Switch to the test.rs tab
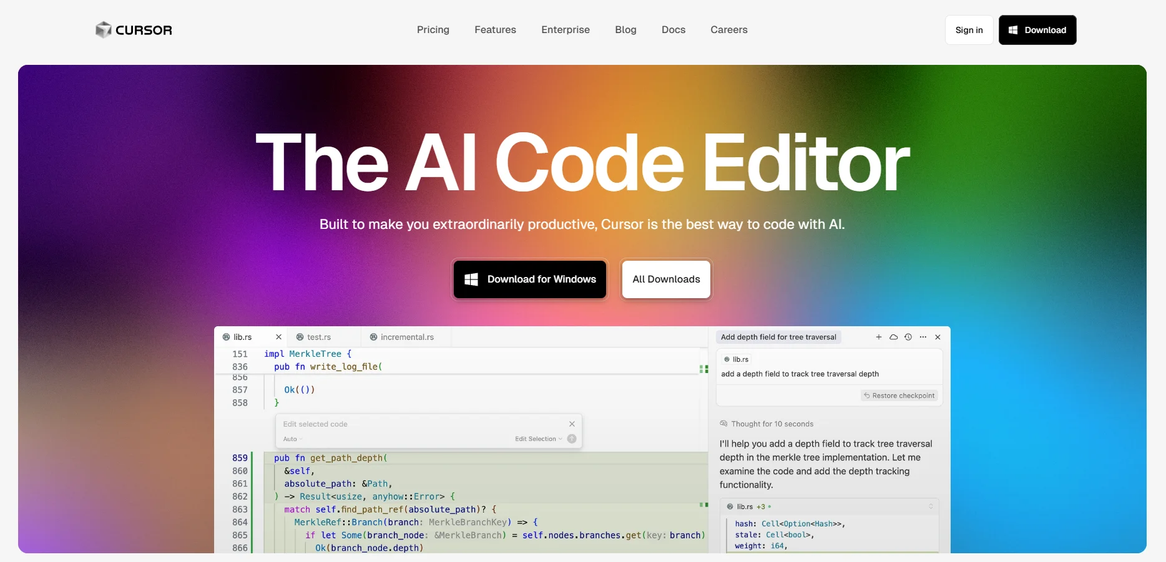Image resolution: width=1166 pixels, height=562 pixels. pos(319,337)
